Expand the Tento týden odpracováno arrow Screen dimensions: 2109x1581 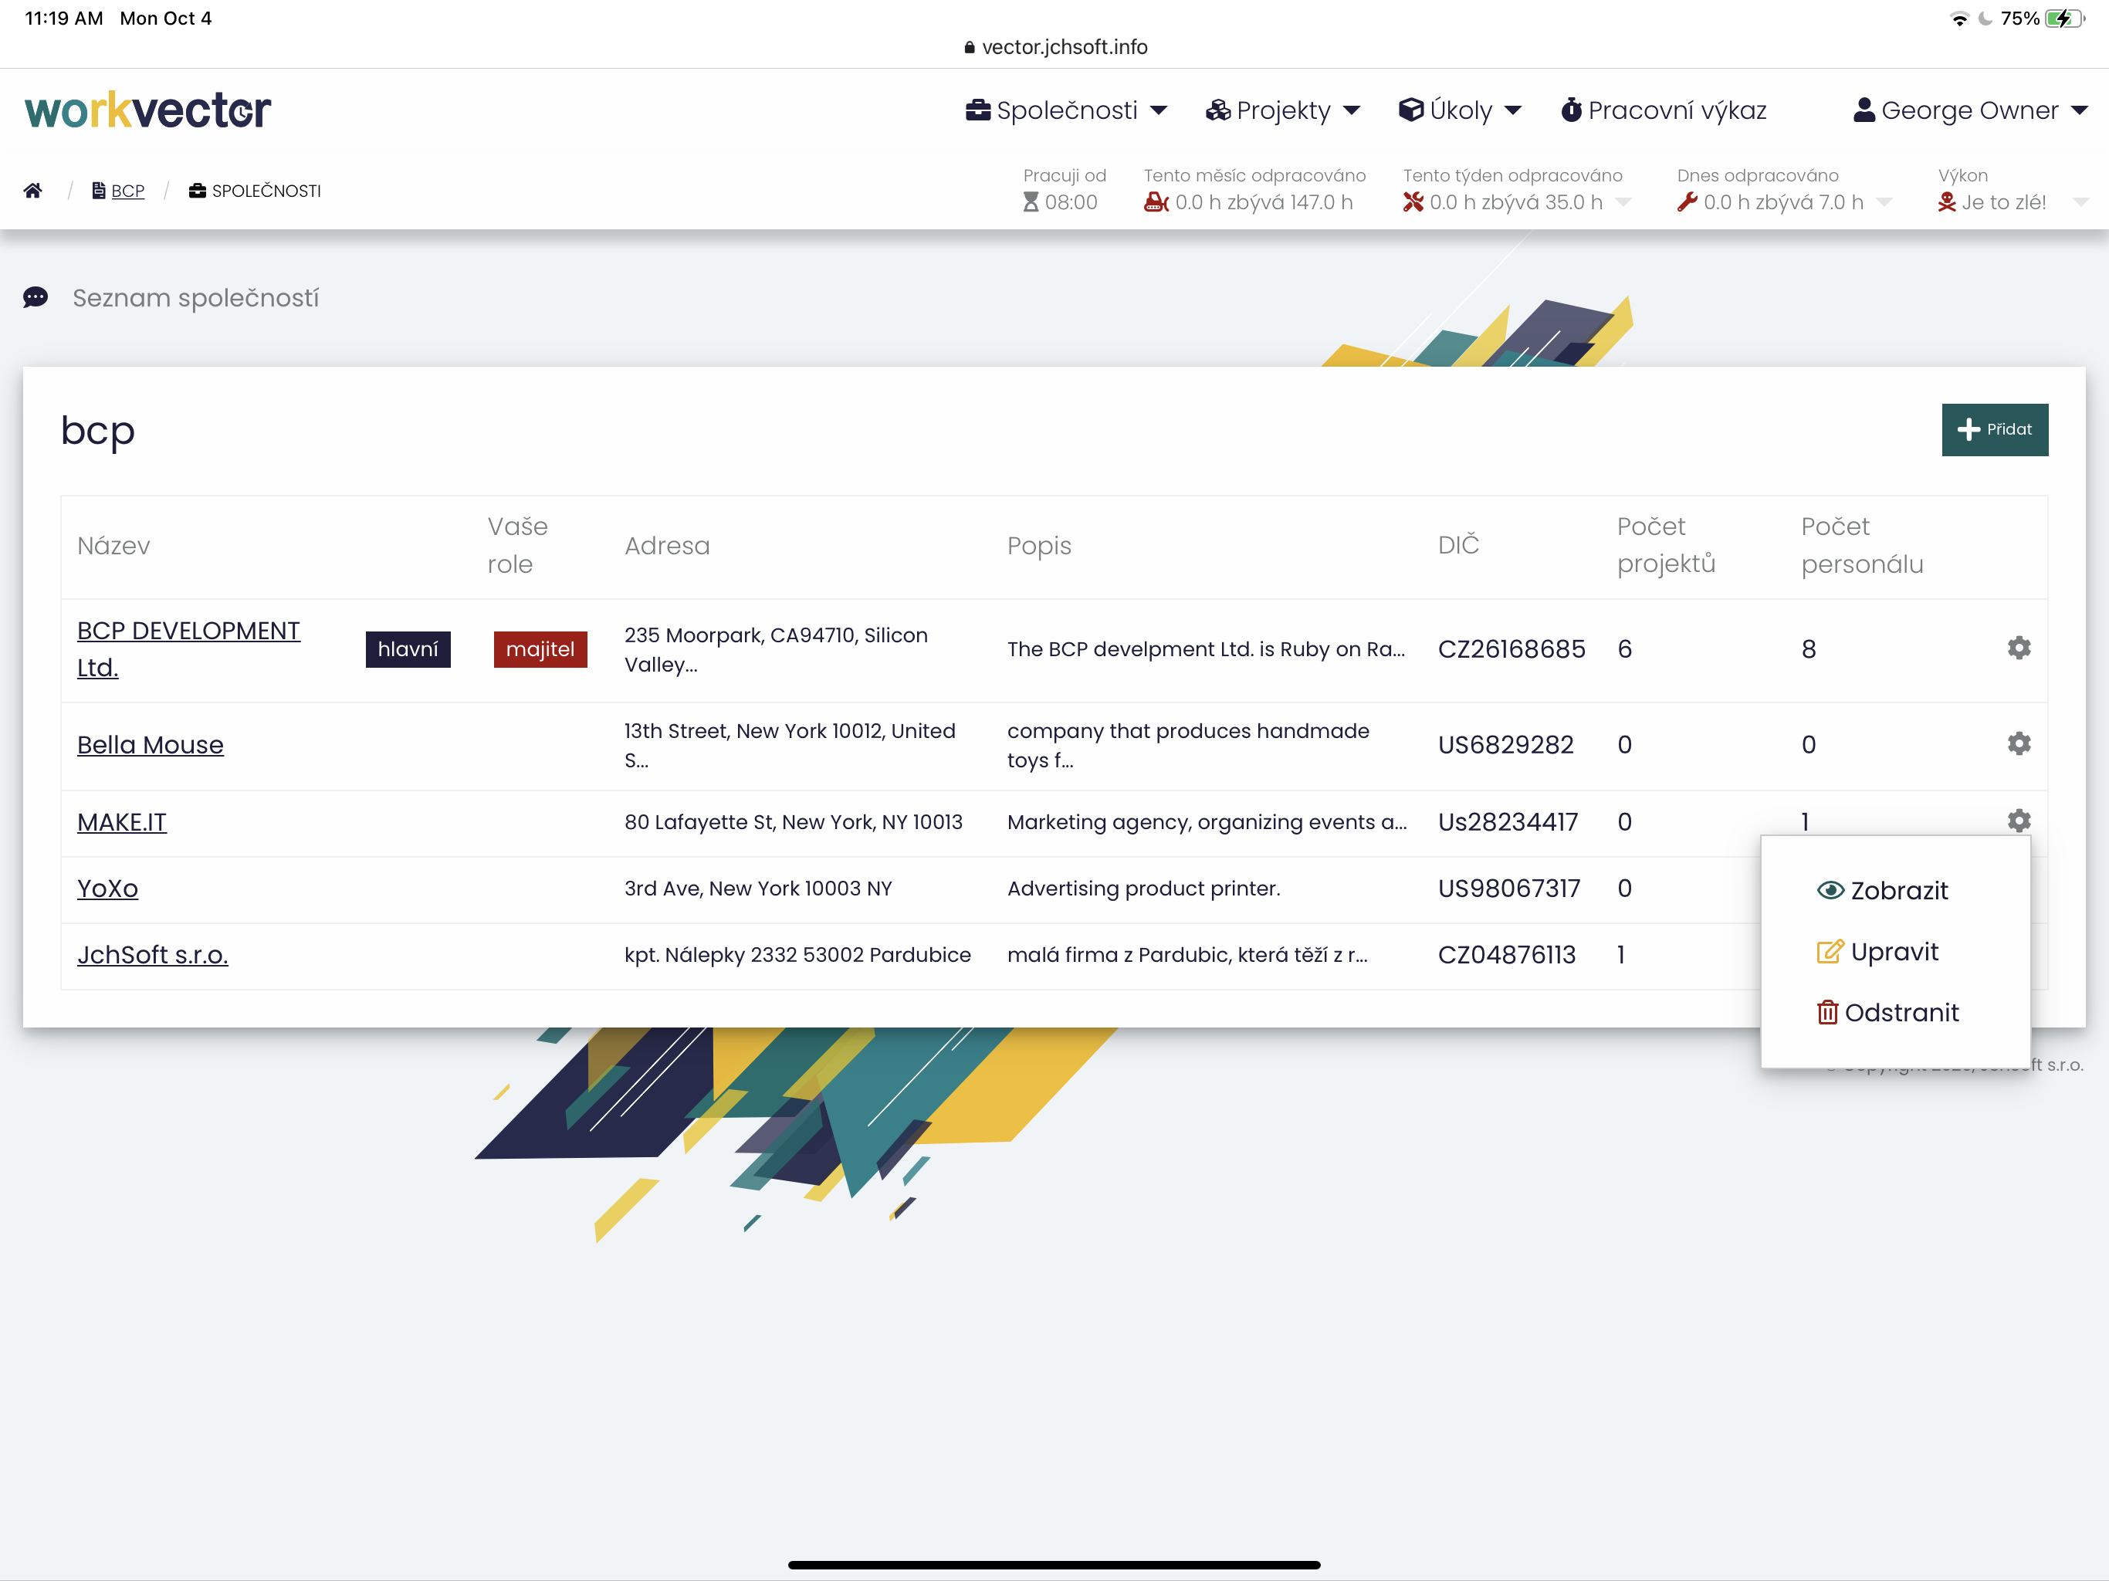[x=1623, y=202]
